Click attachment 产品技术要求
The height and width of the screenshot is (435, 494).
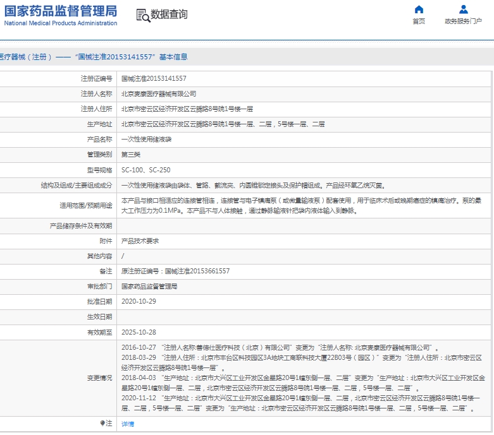click(x=140, y=241)
